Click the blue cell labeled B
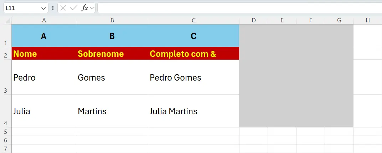This screenshot has height=153, width=382. (x=112, y=36)
